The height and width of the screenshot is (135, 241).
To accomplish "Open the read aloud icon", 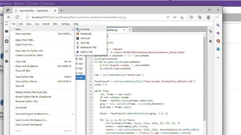I will click(x=168, y=17).
